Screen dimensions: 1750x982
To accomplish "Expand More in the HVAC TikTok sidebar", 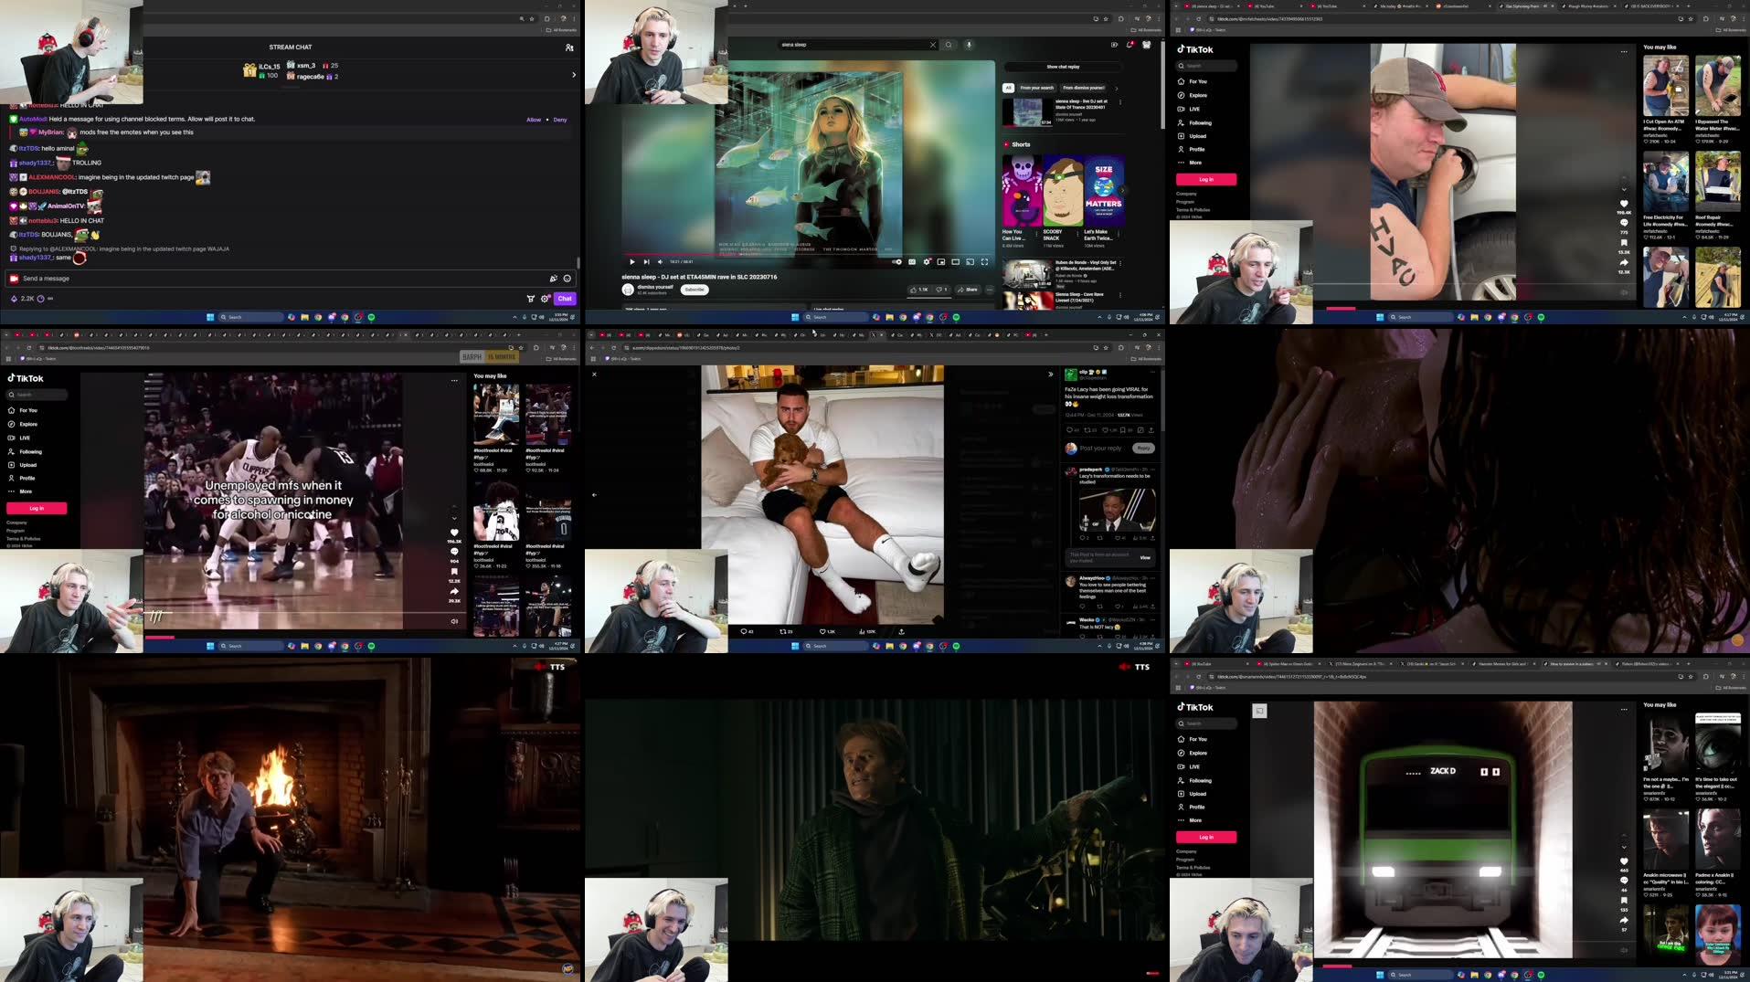I will pos(1190,163).
